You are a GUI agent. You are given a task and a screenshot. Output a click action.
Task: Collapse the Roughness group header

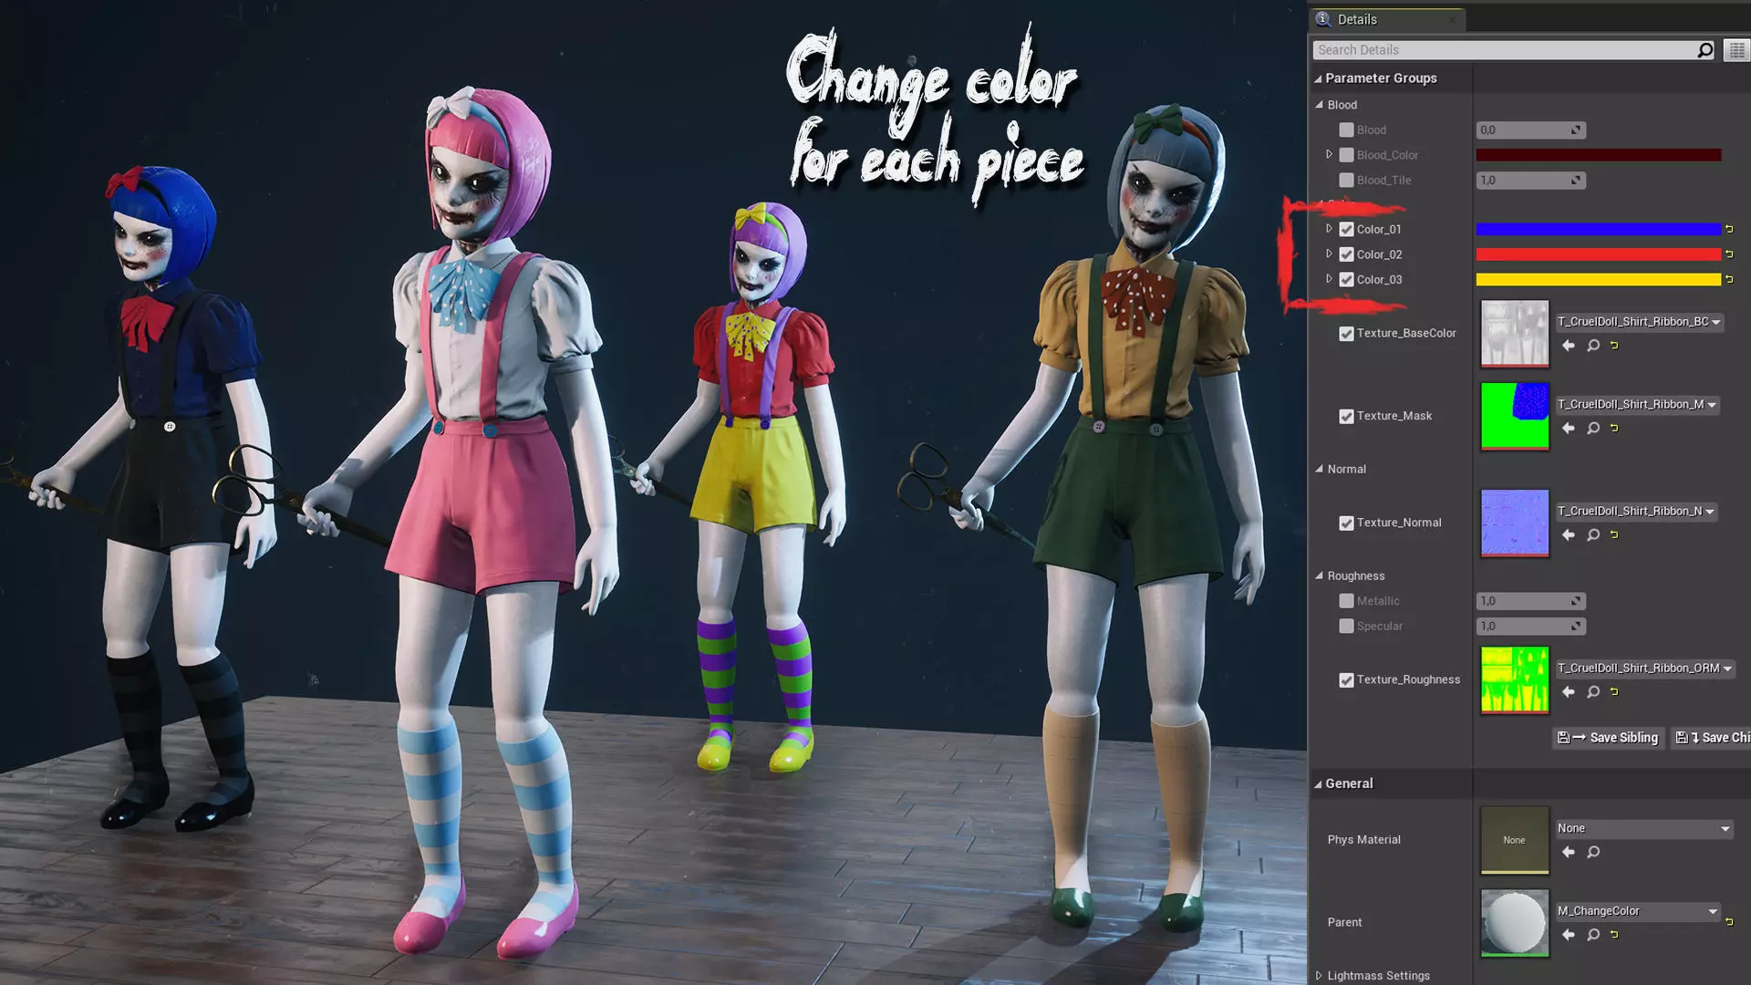[1319, 575]
